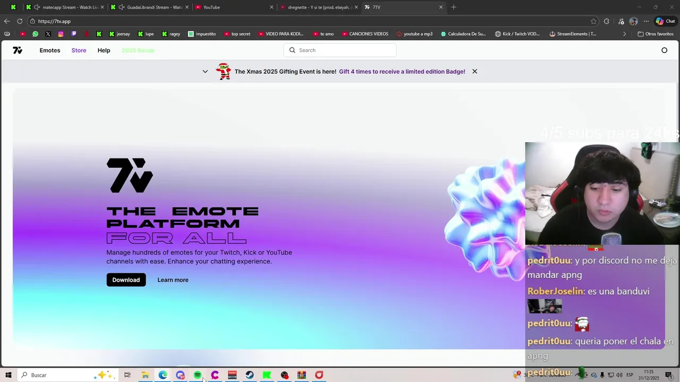This screenshot has height=382, width=680.
Task: Open the Windows Start menu
Action: click(x=8, y=375)
